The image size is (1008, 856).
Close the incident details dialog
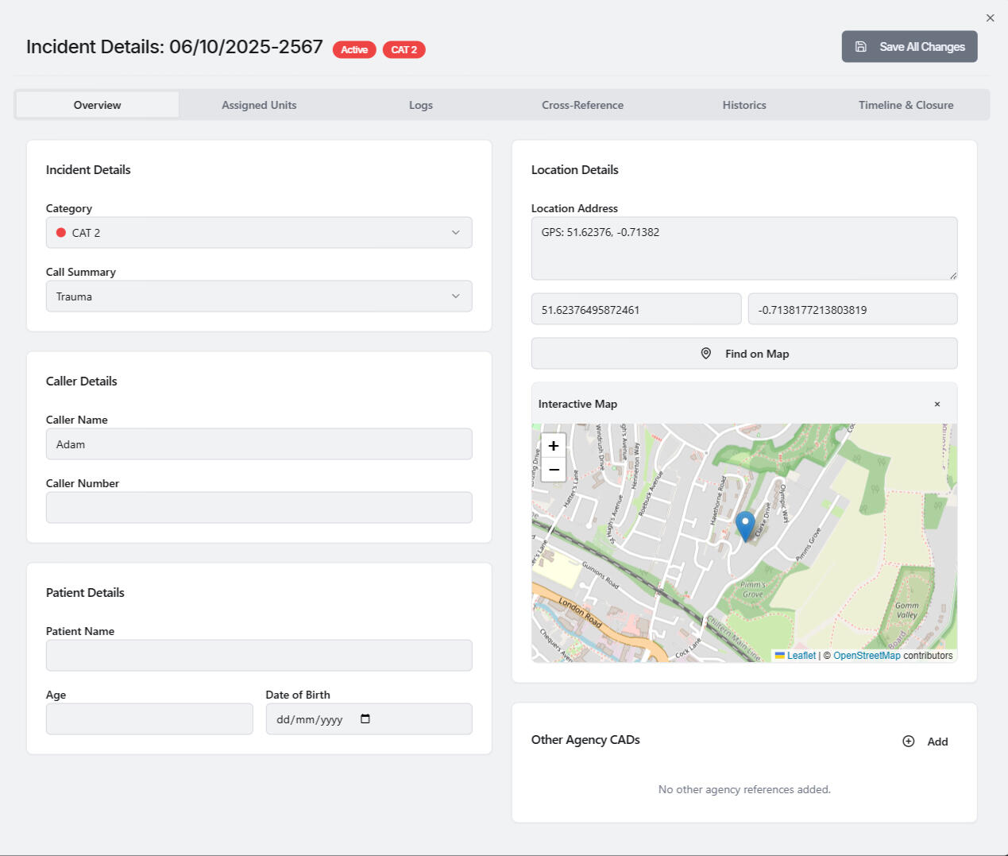coord(990,17)
